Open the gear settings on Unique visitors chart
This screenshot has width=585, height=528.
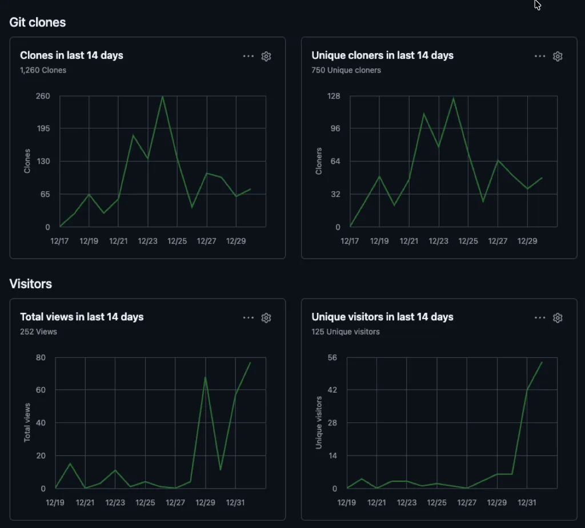point(558,317)
